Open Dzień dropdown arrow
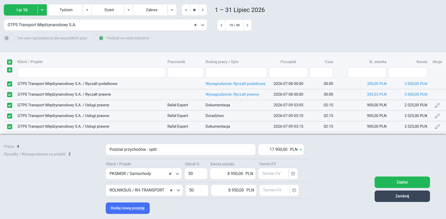 [x=129, y=10]
